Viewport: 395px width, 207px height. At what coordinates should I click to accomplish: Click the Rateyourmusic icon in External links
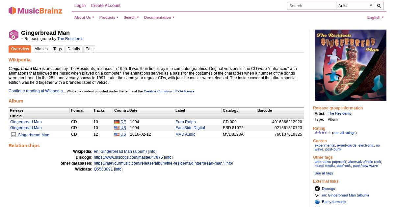(x=317, y=202)
